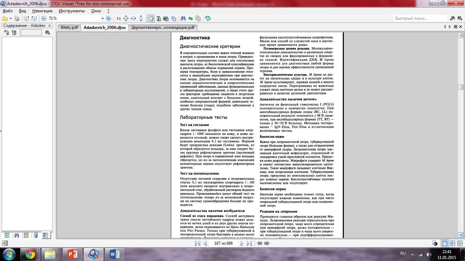The image size is (465, 261).
Task: Toggle the Zoom selection tool
Action: pos(174,18)
